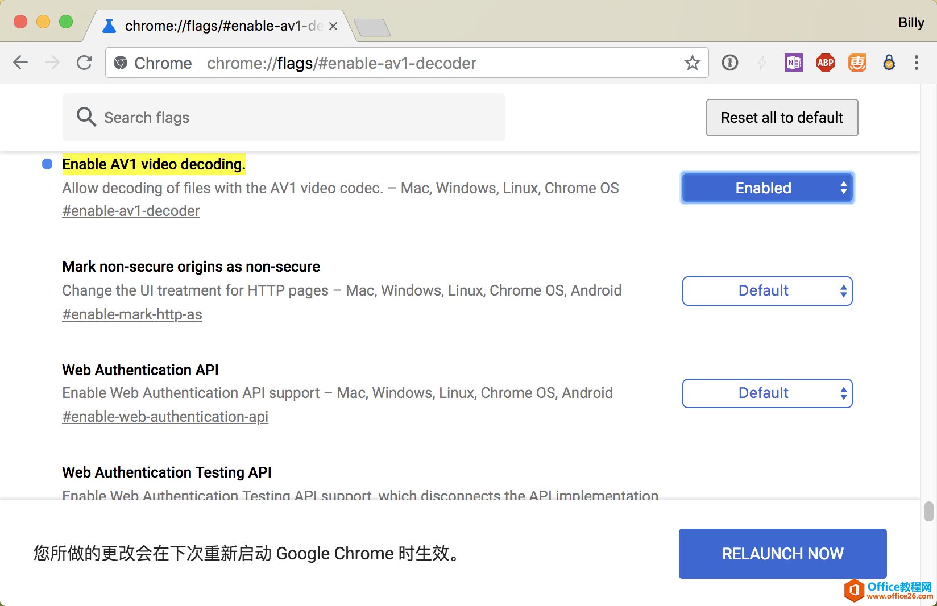Open the 1Password extension icon
The width and height of the screenshot is (937, 606).
(729, 63)
